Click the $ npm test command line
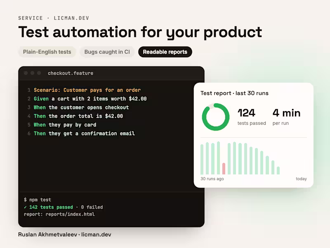The width and height of the screenshot is (330, 248). (38, 200)
